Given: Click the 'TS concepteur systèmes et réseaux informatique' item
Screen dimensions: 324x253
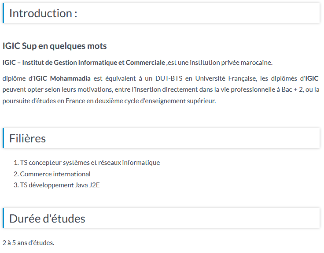Looking at the screenshot, I should (90, 163).
